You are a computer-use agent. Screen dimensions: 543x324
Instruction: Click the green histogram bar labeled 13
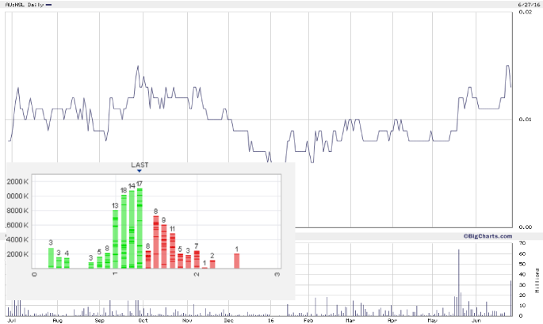[x=115, y=238]
